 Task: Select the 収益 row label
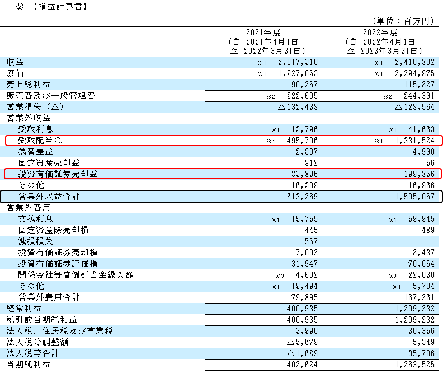click(15, 62)
